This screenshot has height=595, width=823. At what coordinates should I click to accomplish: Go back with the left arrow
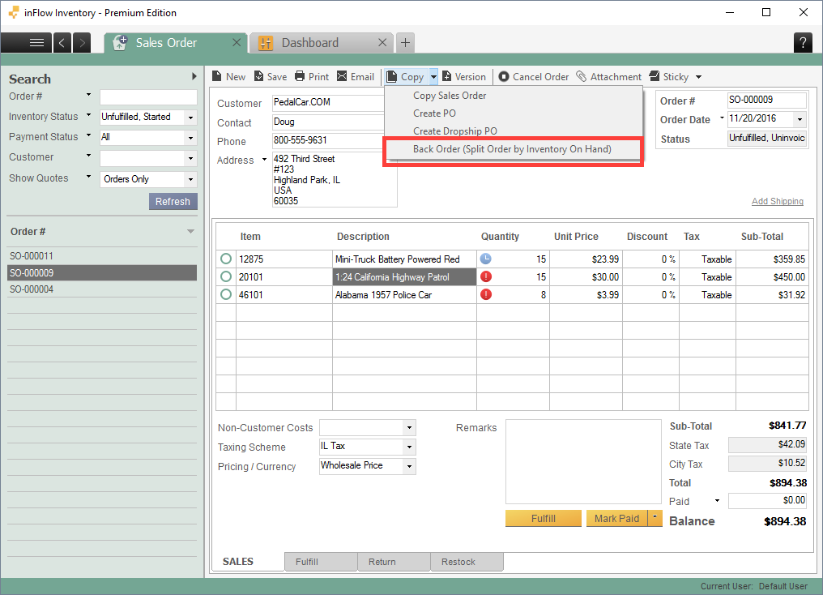point(62,42)
